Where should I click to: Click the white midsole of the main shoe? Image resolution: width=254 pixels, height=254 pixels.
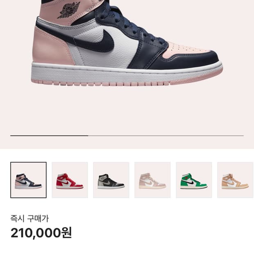126,75
